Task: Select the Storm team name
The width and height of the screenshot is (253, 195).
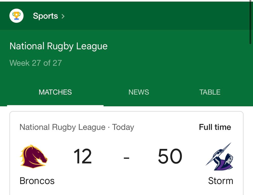Action: tap(221, 181)
